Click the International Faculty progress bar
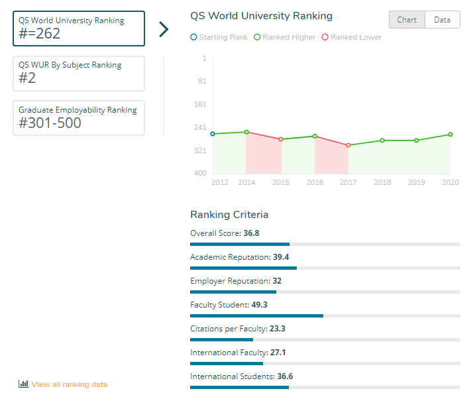 325,363
